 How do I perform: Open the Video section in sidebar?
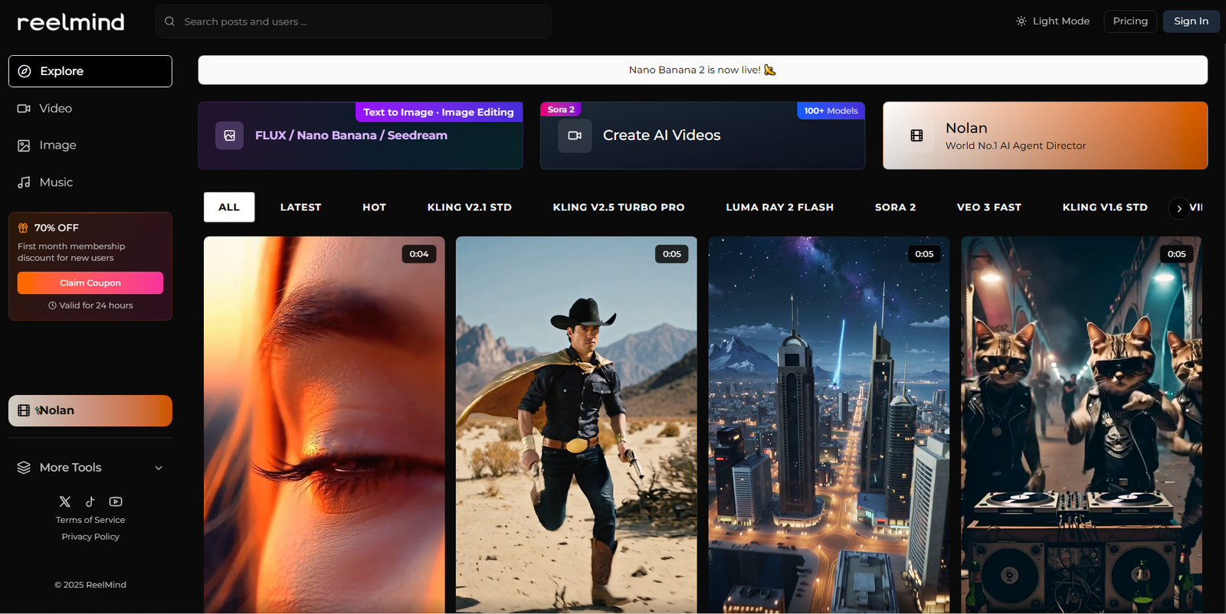55,109
